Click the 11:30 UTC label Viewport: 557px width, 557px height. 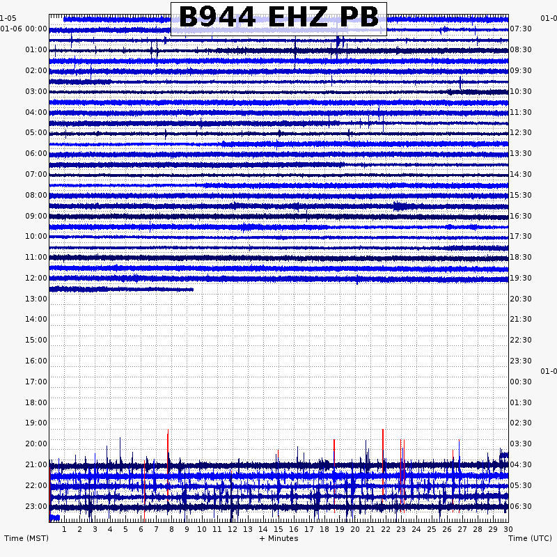[x=521, y=112]
